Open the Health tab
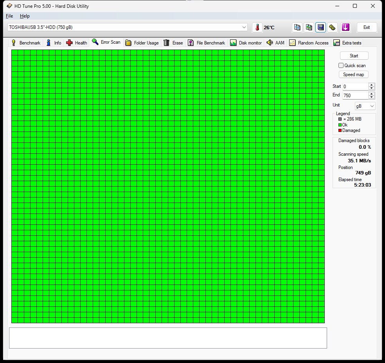 [77, 43]
